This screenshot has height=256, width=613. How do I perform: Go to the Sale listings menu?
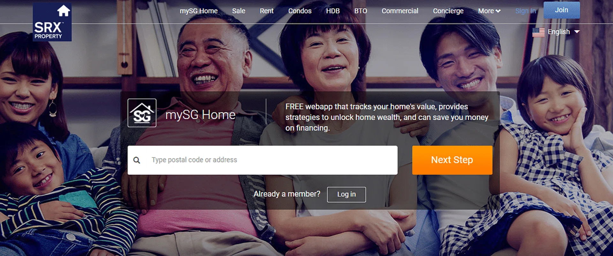coord(238,11)
